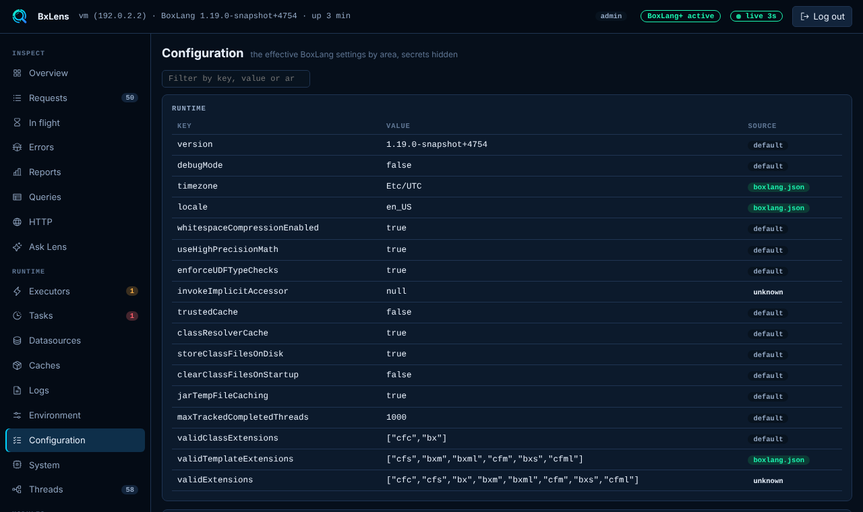Click the invokeImplicitAccessor unknown source badge

[x=768, y=292]
